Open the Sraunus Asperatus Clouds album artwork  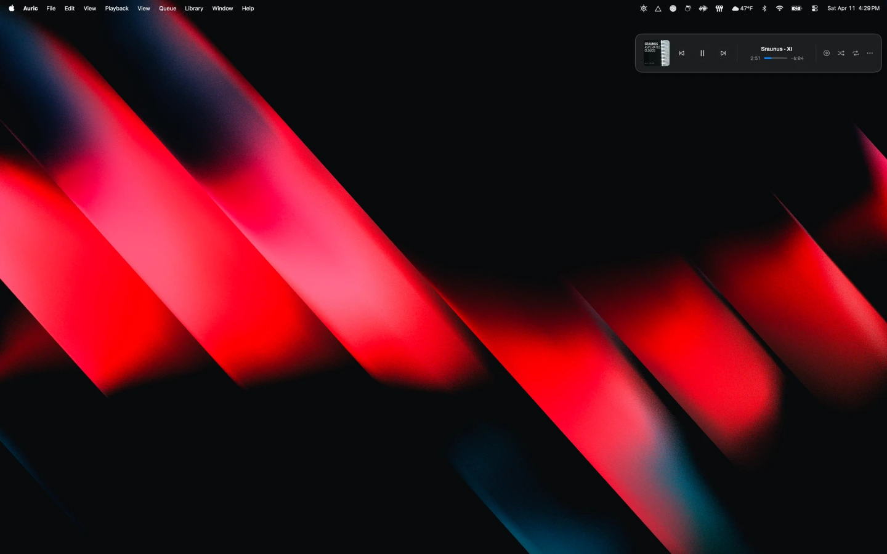coord(657,53)
